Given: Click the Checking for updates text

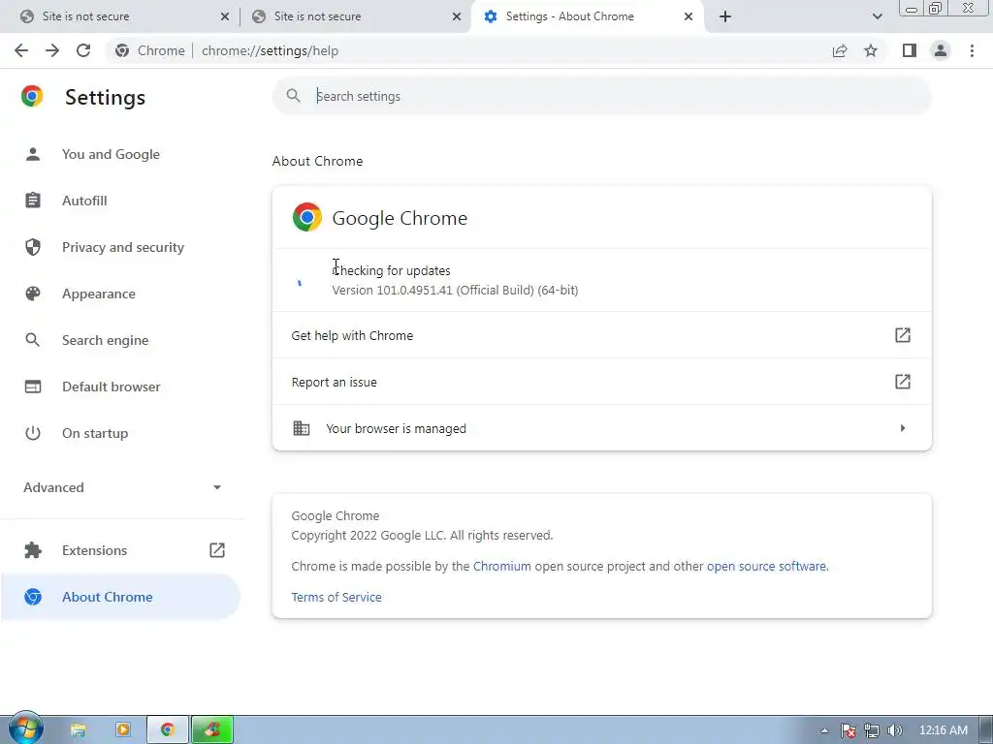Looking at the screenshot, I should [x=392, y=271].
